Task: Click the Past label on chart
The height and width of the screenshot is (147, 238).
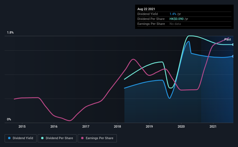Action: pyautogui.click(x=228, y=39)
